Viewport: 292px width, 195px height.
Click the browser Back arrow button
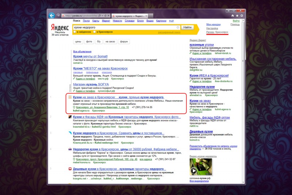(52, 15)
